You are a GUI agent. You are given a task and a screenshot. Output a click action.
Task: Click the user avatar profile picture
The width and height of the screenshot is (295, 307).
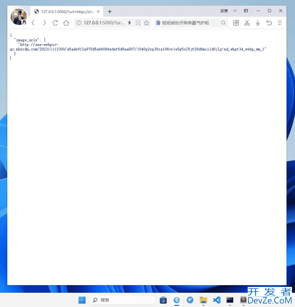coord(19,17)
